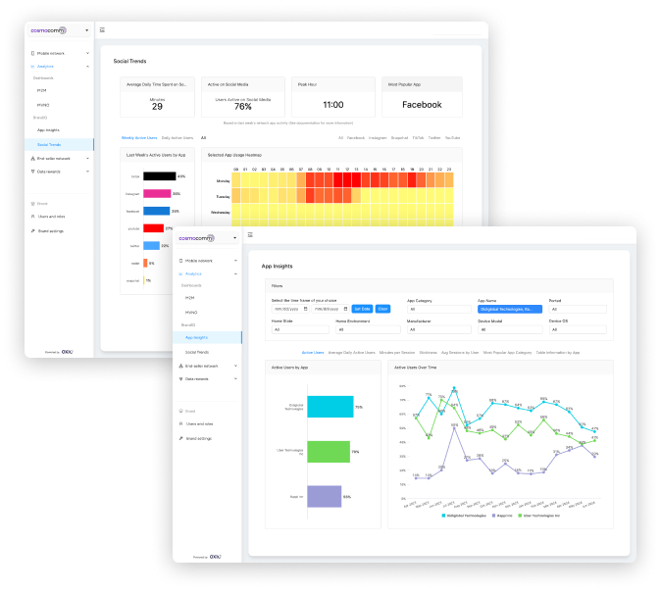The width and height of the screenshot is (661, 592).
Task: Toggle Digiglobal Technologies legend entry in line chart
Action: tap(464, 516)
